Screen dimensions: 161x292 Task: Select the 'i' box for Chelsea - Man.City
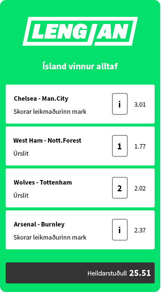(x=120, y=104)
